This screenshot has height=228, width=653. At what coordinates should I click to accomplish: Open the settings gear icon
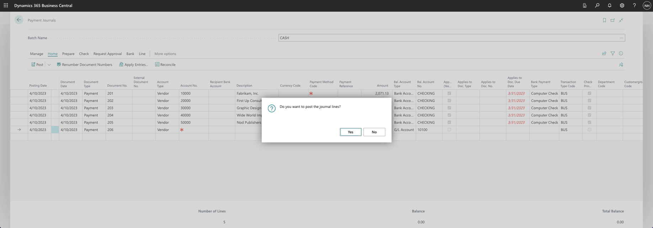coord(622,5)
